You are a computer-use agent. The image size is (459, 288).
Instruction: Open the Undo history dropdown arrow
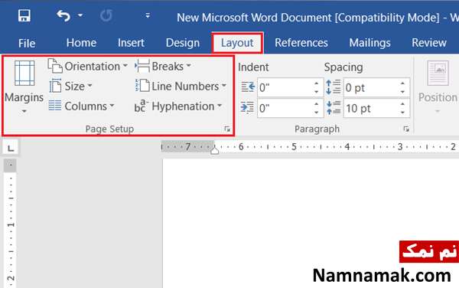[x=80, y=15]
